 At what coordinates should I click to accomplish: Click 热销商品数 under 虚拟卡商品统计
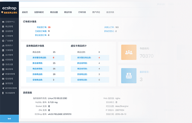[82, 74]
